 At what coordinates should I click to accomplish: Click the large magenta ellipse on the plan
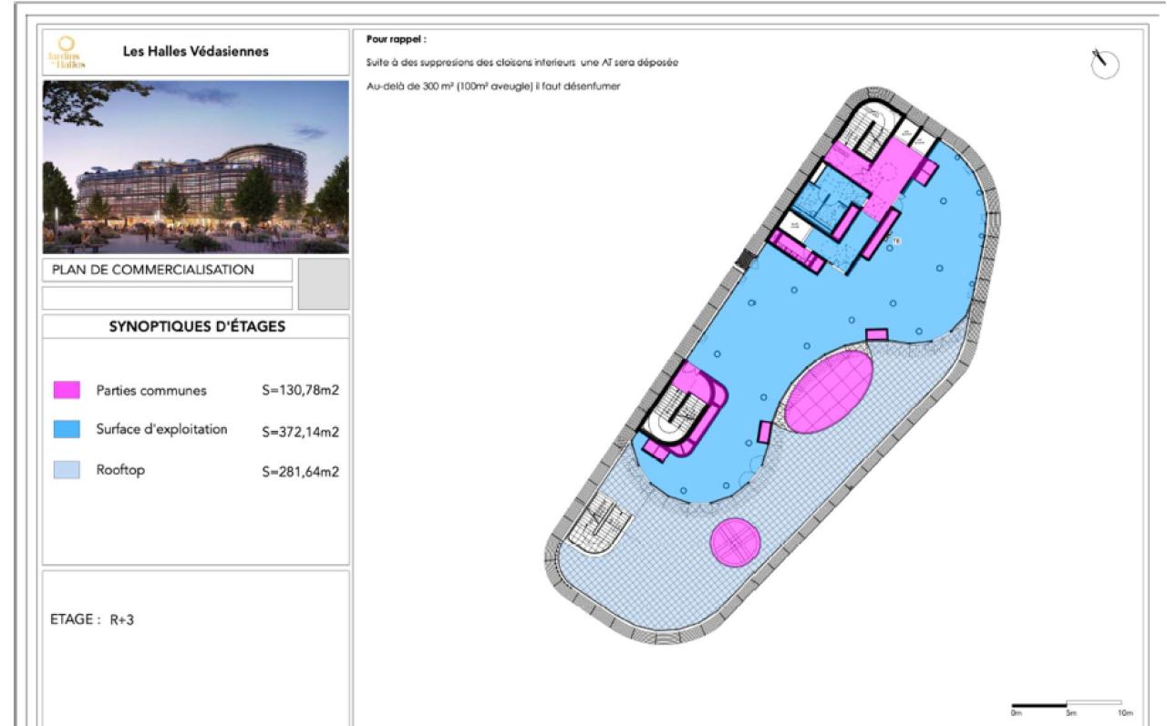[829, 391]
